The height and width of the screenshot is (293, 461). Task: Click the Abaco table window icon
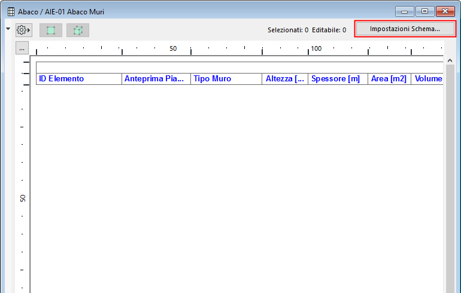(x=11, y=12)
